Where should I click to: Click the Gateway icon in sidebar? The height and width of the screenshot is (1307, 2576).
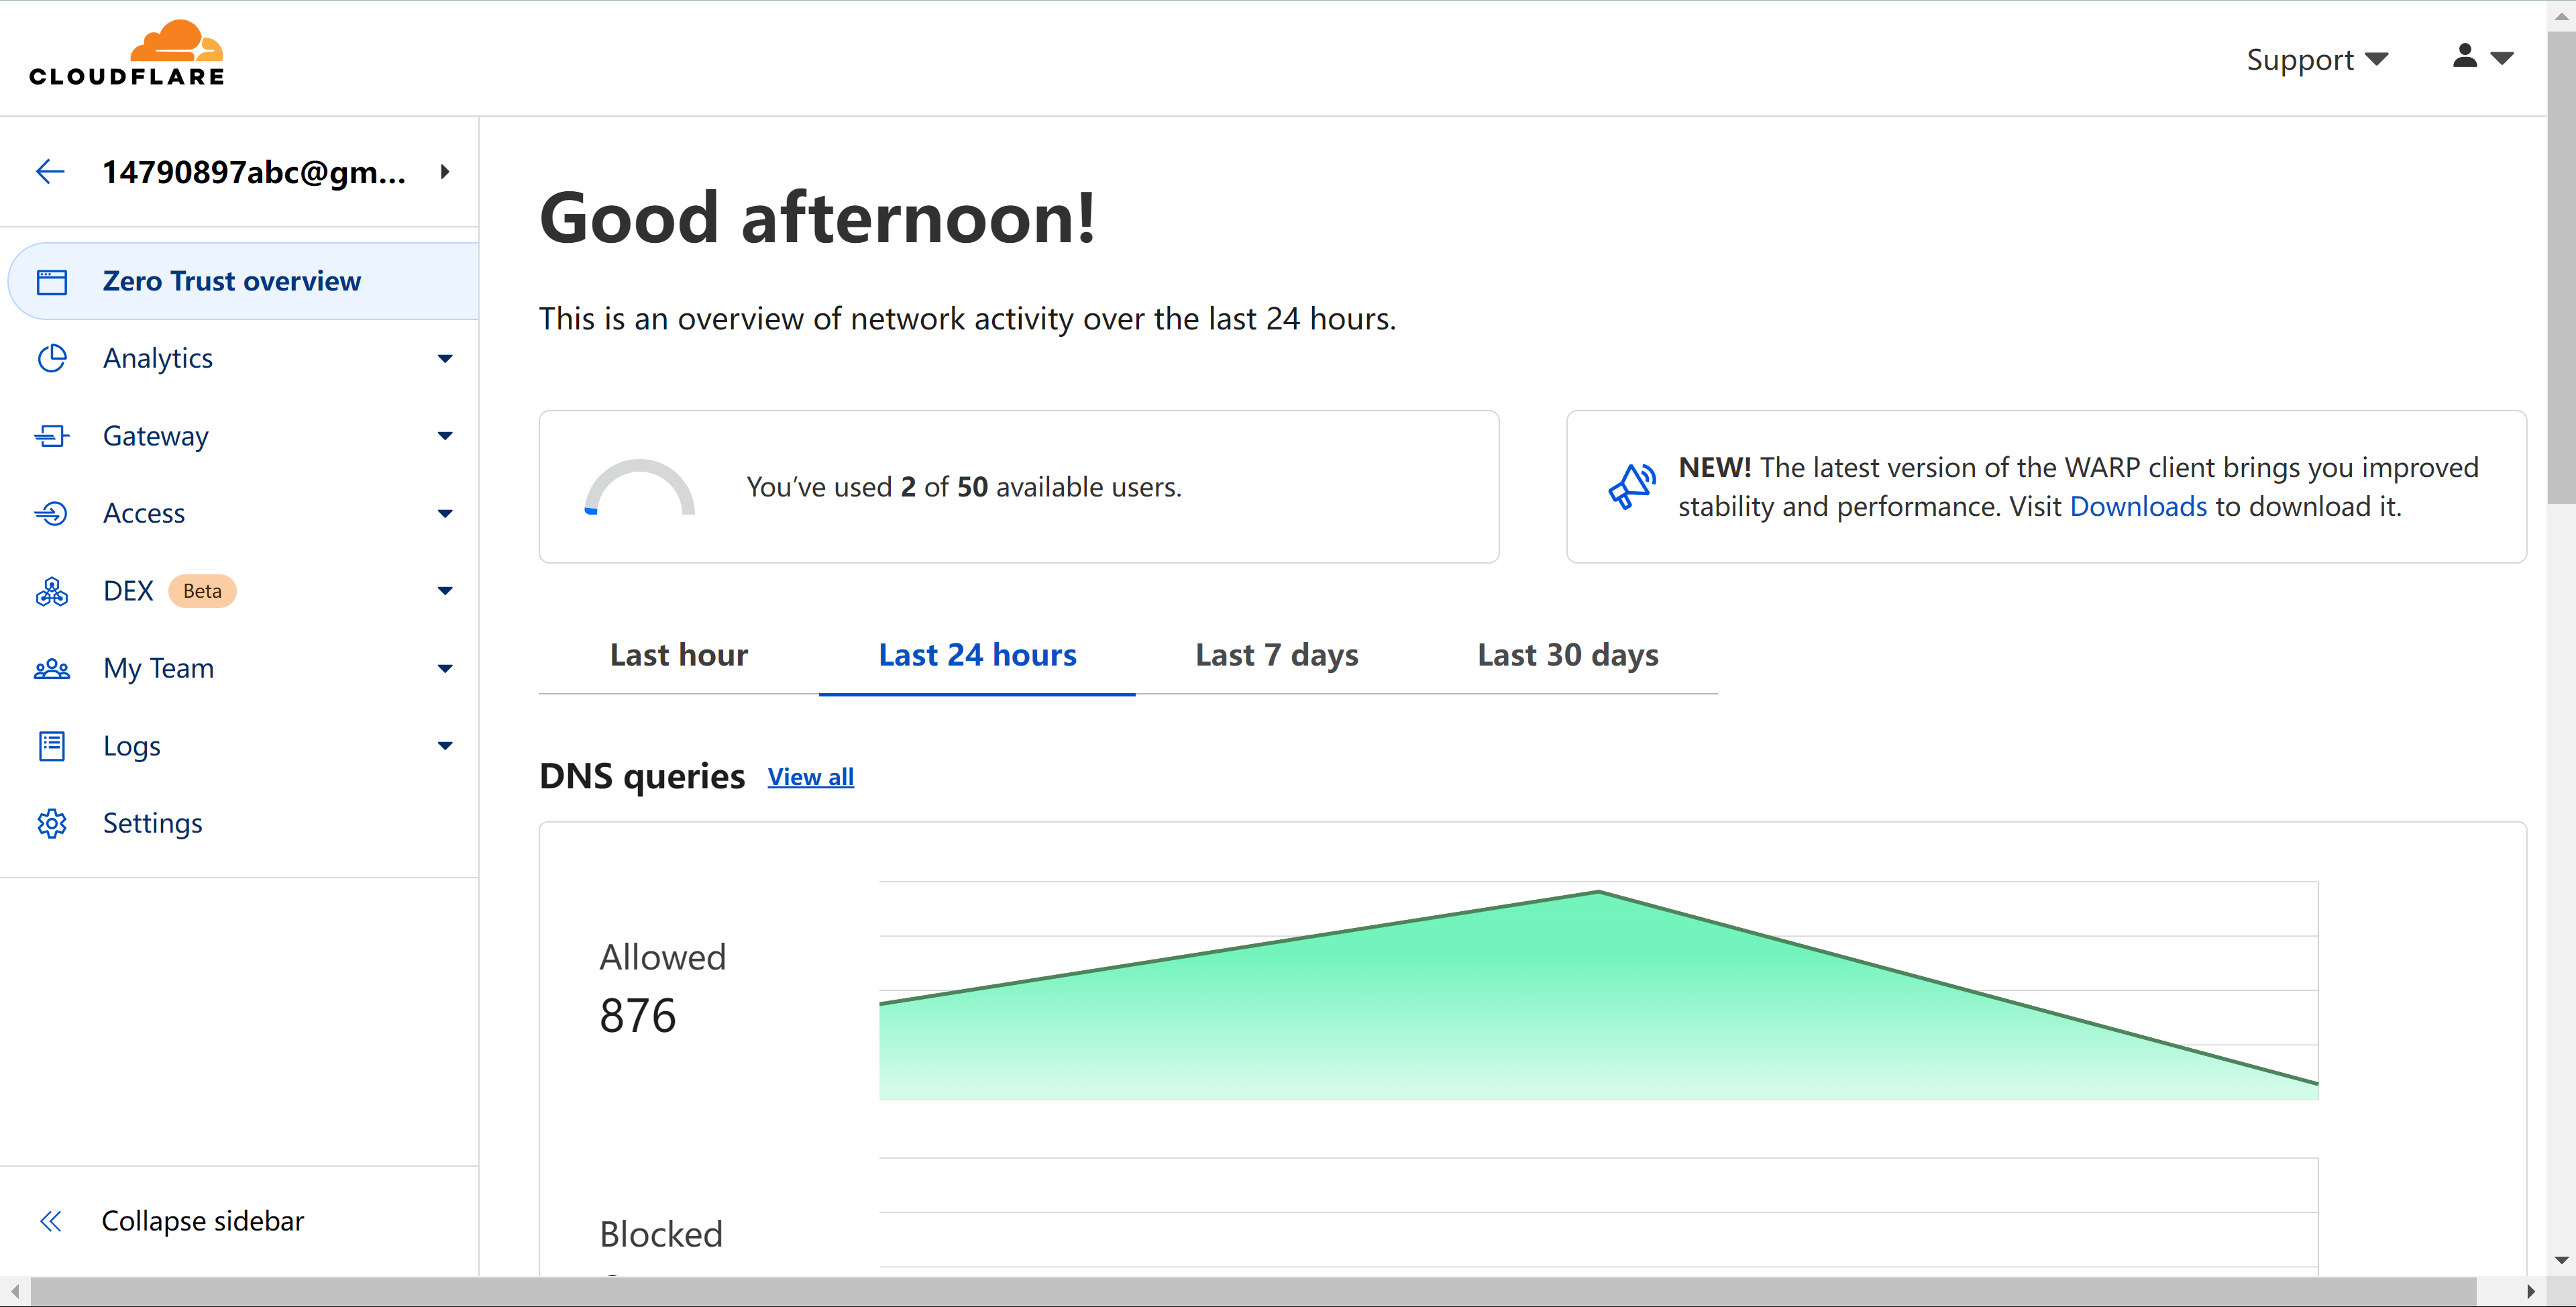[52, 436]
